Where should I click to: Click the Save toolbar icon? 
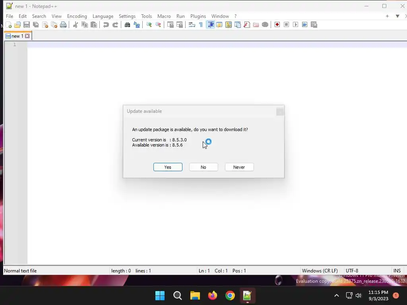(27, 25)
